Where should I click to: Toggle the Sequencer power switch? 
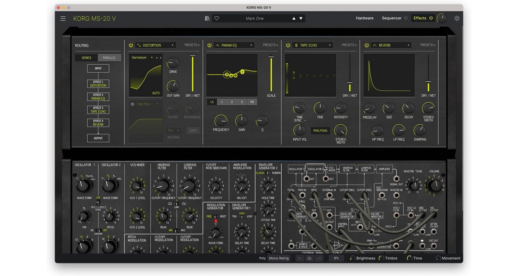pyautogui.click(x=405, y=18)
